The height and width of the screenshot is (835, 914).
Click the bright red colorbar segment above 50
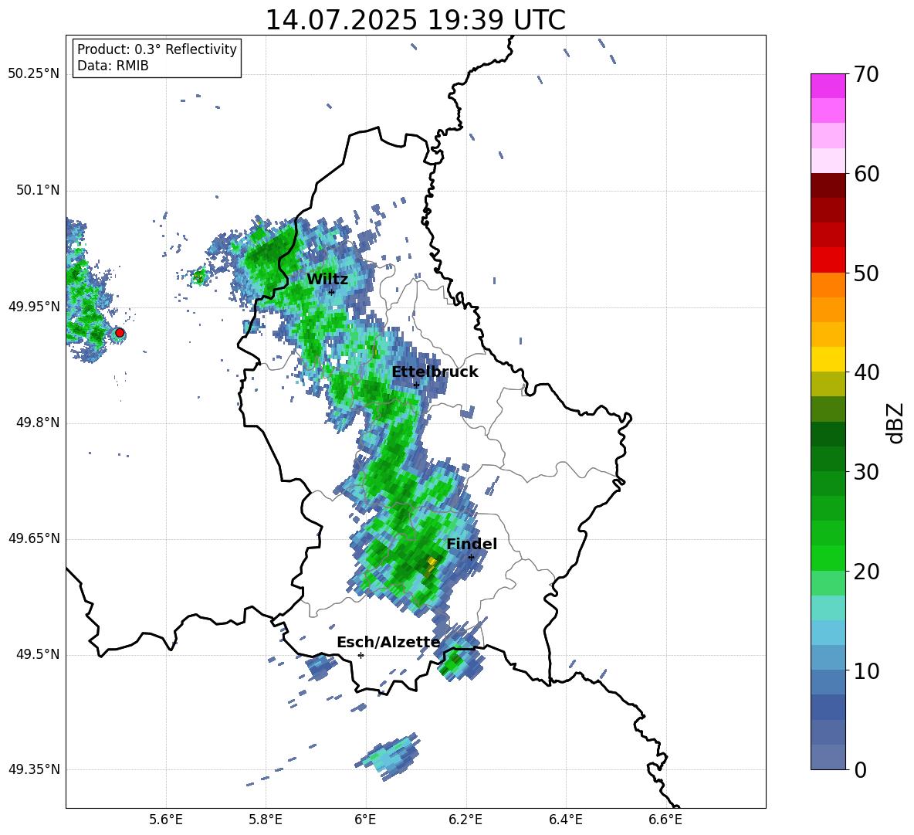(x=828, y=260)
